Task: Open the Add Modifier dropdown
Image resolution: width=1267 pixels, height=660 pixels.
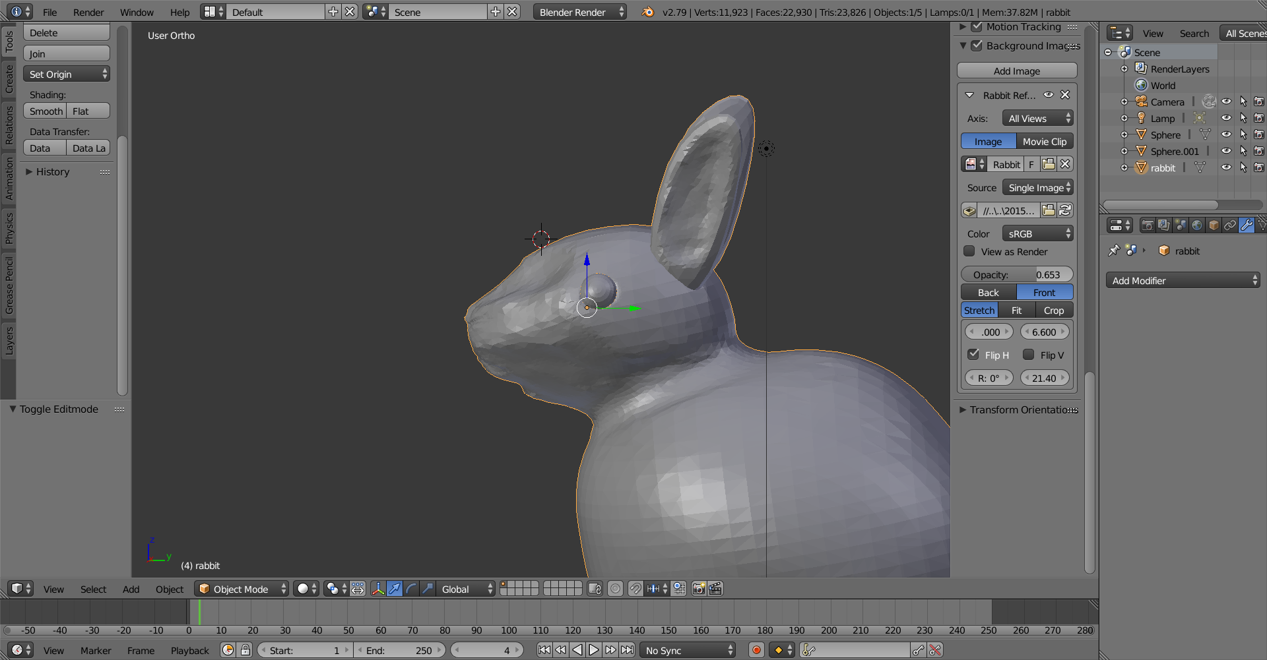Action: point(1183,280)
